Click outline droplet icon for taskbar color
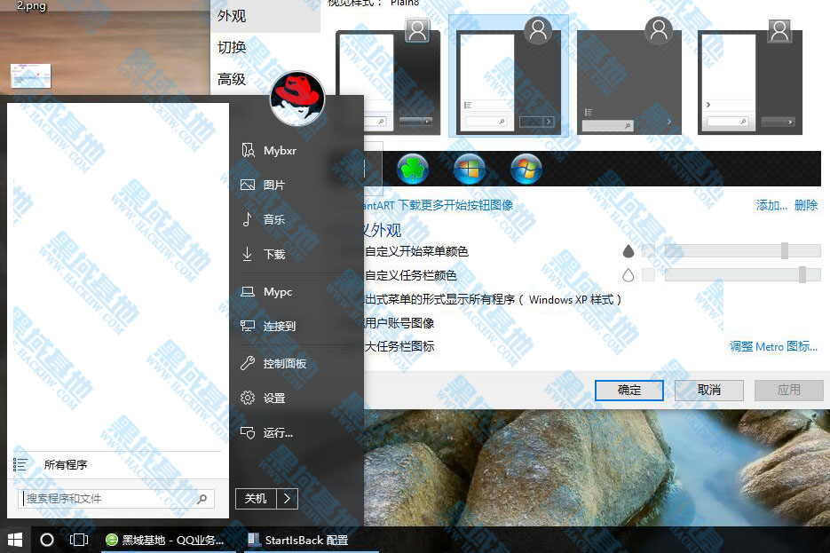 click(x=628, y=274)
